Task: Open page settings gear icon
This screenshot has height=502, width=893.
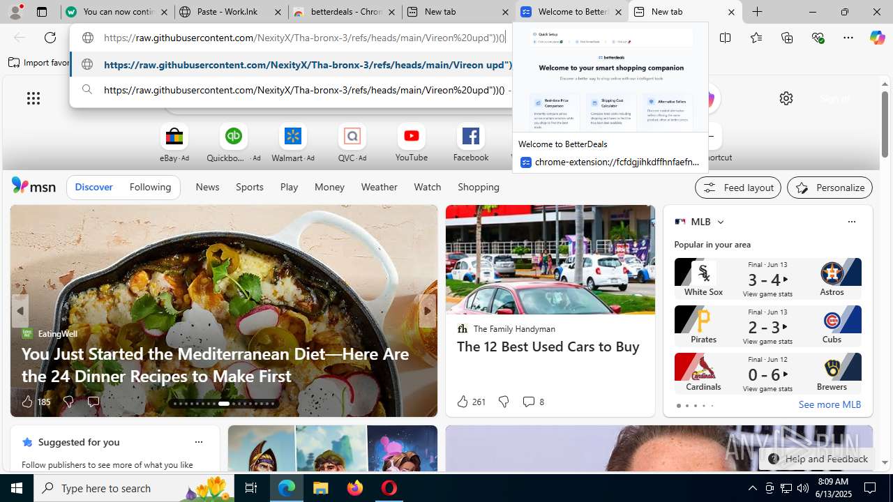Action: pos(786,98)
